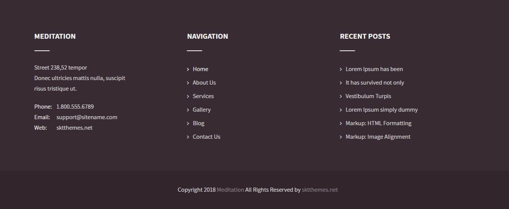
Task: Read the post 'It has survived not only'
Action: click(x=375, y=83)
